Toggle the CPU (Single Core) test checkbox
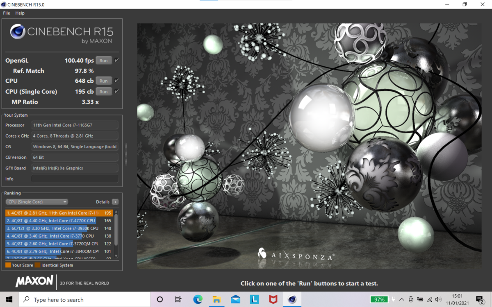 (117, 91)
